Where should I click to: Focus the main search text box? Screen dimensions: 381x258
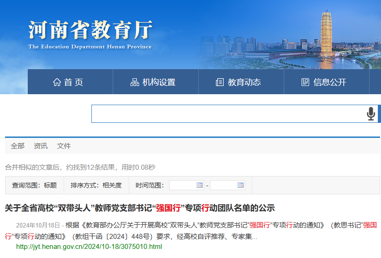click(227, 114)
